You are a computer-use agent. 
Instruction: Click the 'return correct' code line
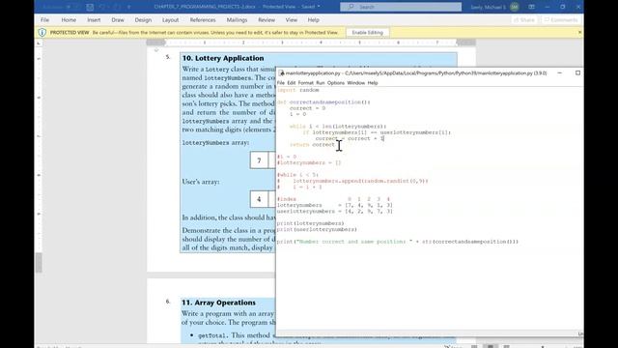coord(312,144)
